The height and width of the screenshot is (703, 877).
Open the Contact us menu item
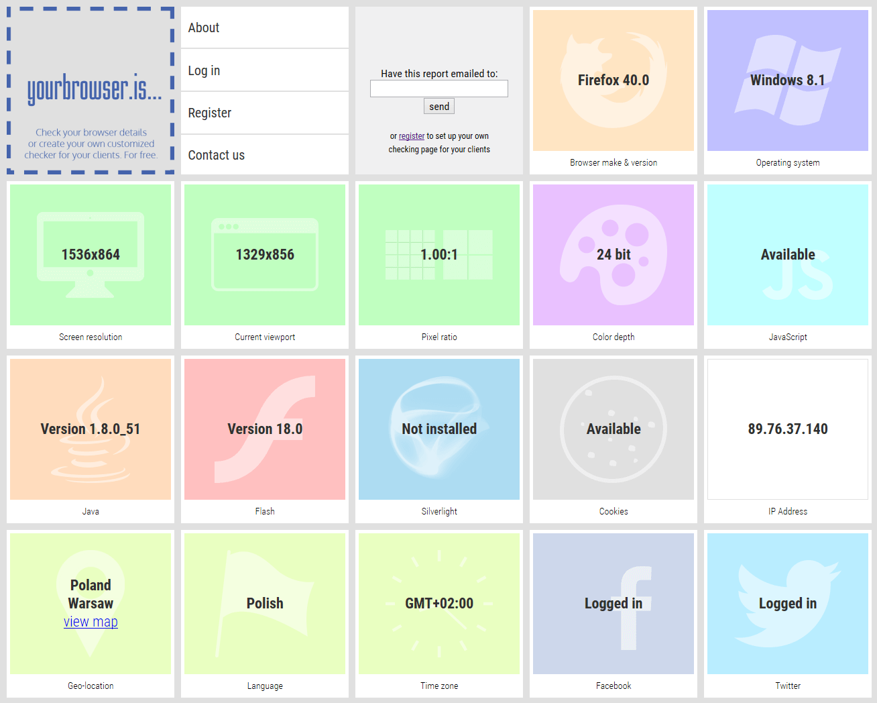(x=265, y=155)
